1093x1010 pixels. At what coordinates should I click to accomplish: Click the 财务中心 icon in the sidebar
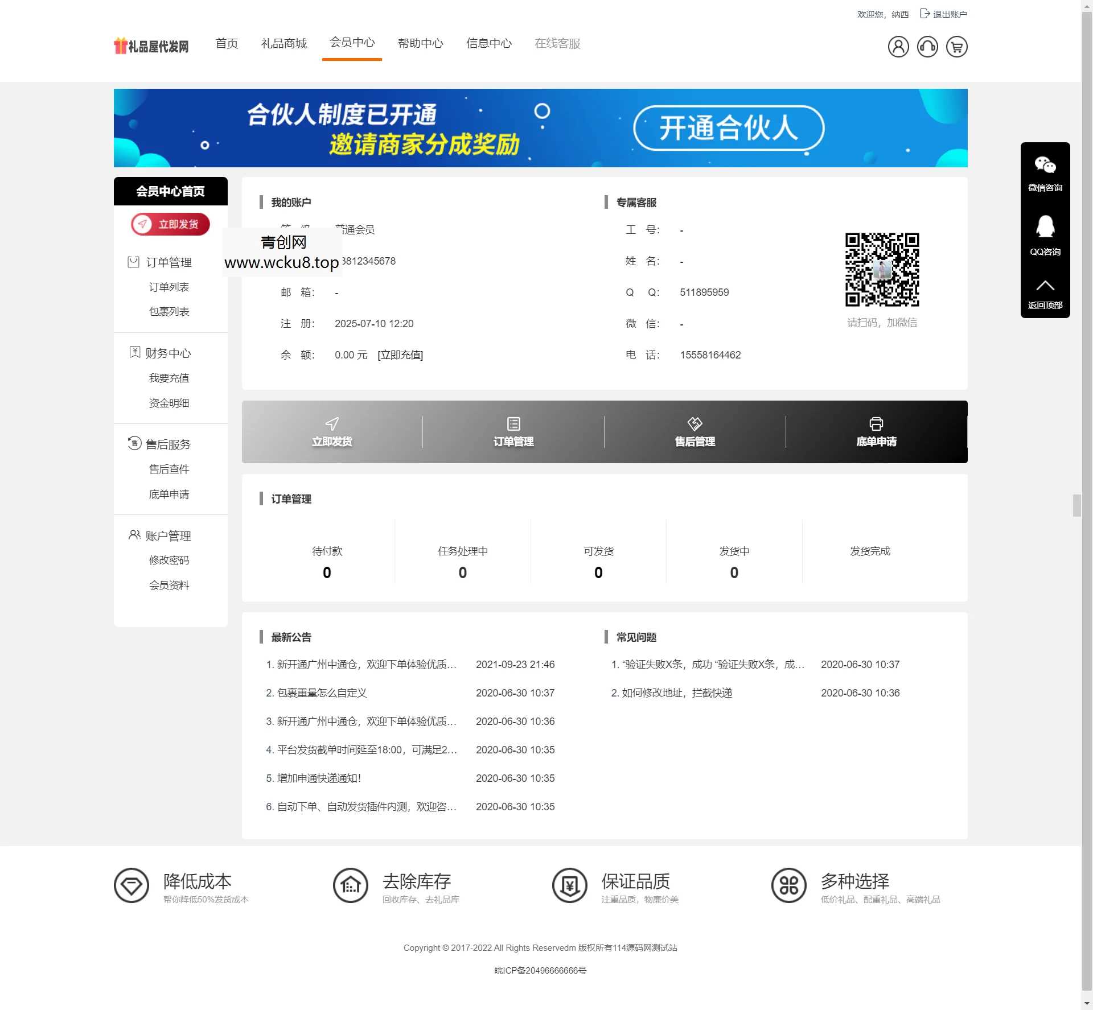pos(134,352)
